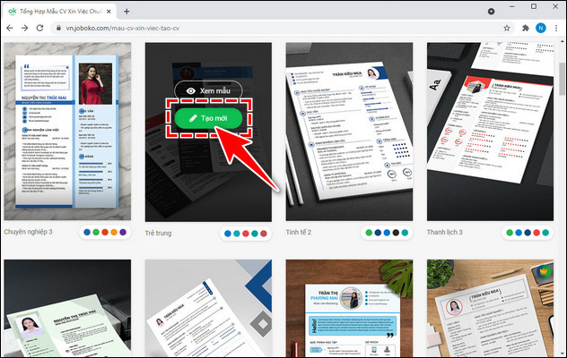Open the Tinh tế 2 CV template thumbnail
Viewport: 567px width, 358px height.
[348, 130]
